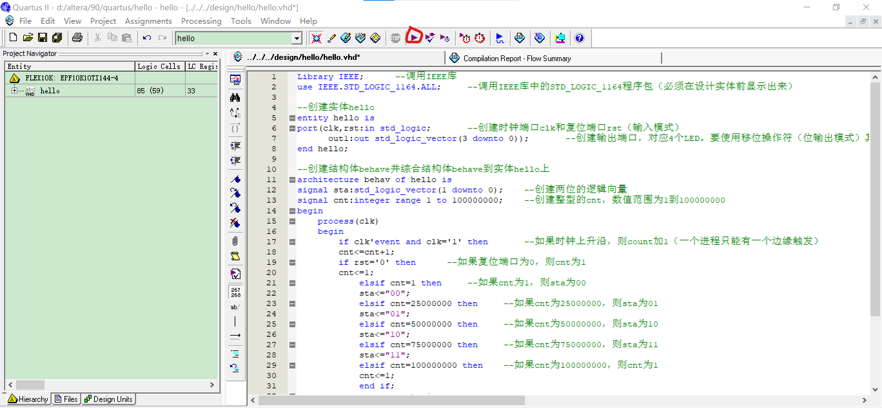Collapse the process fold marker at line 15

292,221
